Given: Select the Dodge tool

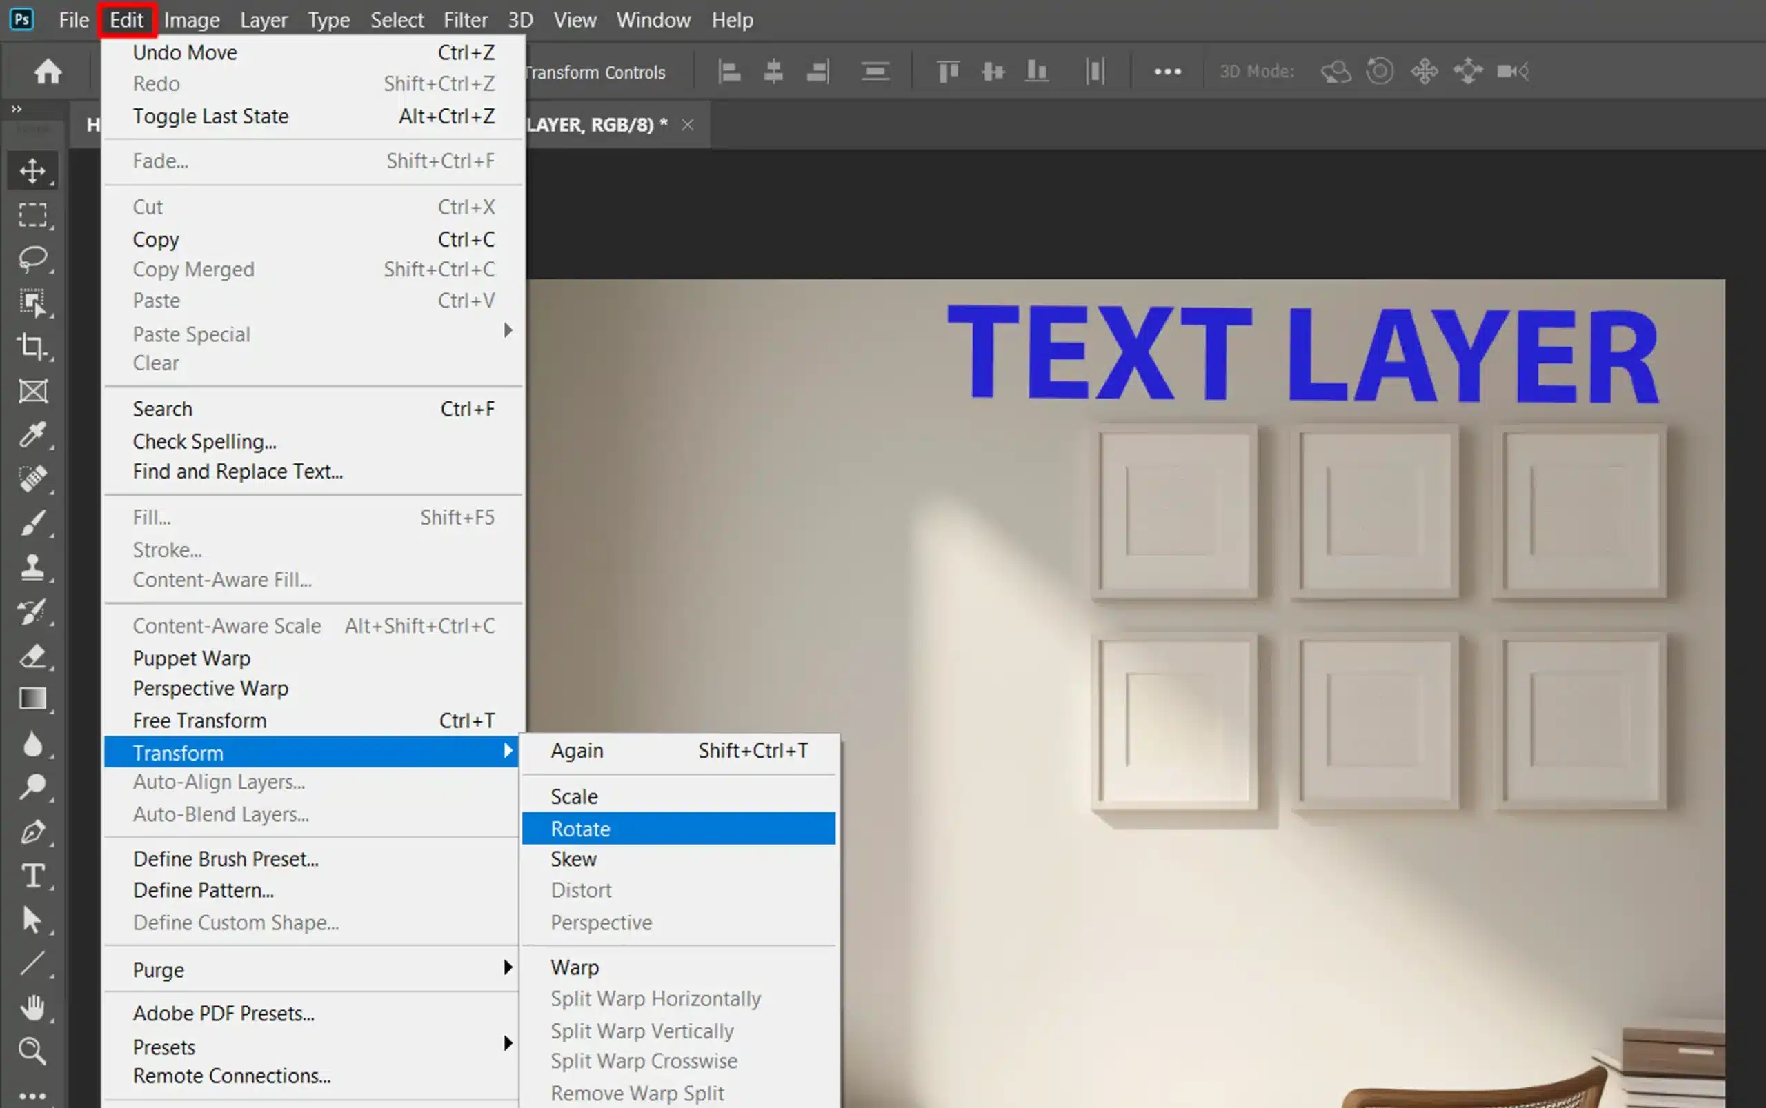Looking at the screenshot, I should (x=32, y=788).
